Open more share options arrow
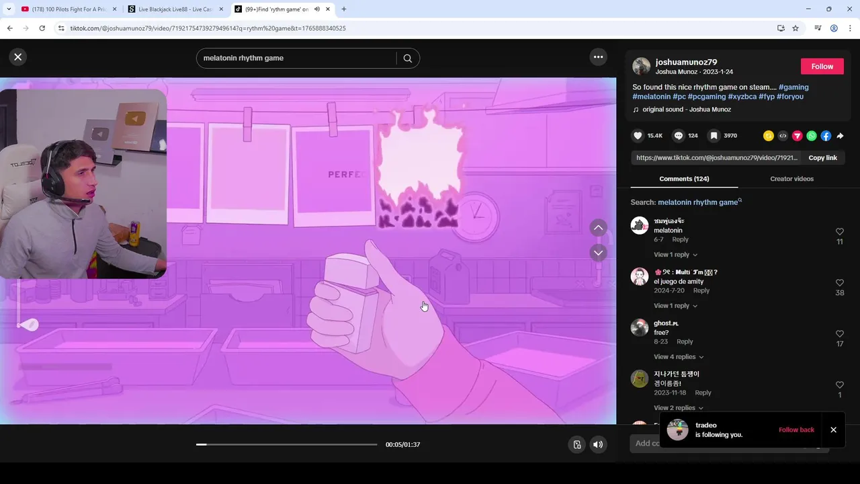 tap(840, 136)
